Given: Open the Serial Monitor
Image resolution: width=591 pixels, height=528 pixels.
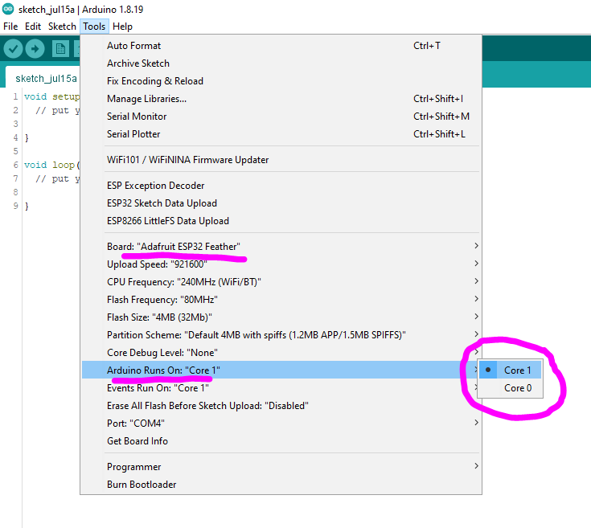Looking at the screenshot, I should click(x=281, y=117).
